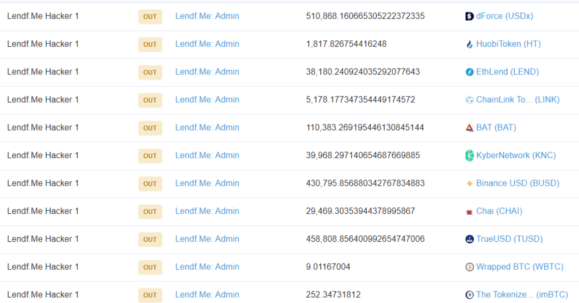Click the KyberNetwork green icon
Image resolution: width=579 pixels, height=303 pixels.
[469, 156]
